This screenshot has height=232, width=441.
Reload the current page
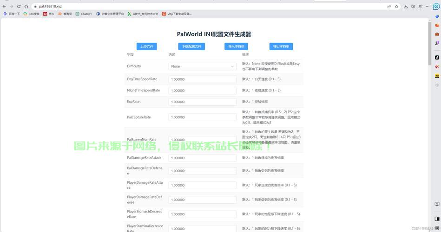coord(19,6)
